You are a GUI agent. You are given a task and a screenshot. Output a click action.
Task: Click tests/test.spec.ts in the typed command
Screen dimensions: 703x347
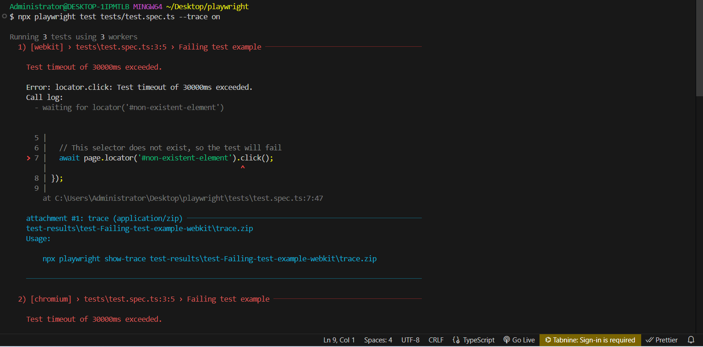(137, 17)
